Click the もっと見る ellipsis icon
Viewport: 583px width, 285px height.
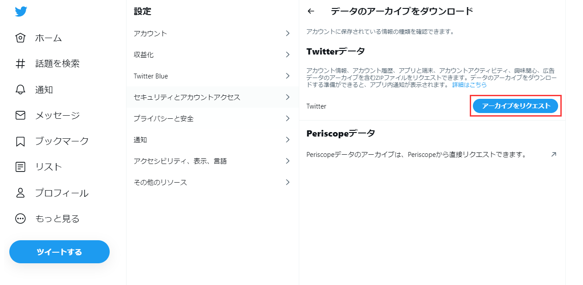(20, 218)
